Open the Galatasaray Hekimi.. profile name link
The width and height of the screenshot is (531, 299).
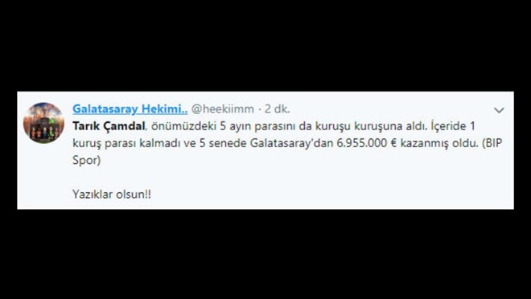coord(130,109)
